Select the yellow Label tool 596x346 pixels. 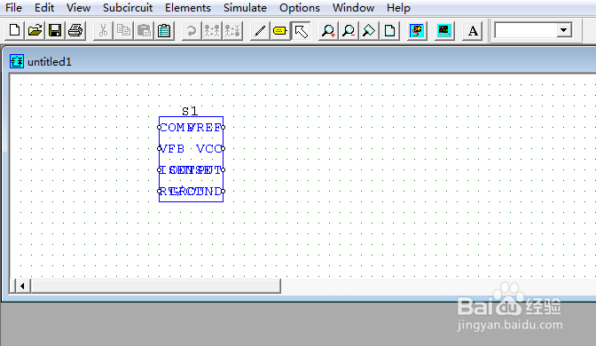[x=280, y=30]
